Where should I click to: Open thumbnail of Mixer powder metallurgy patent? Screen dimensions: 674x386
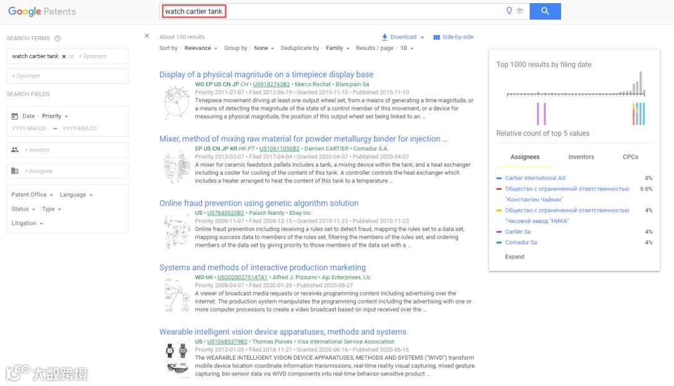176,167
